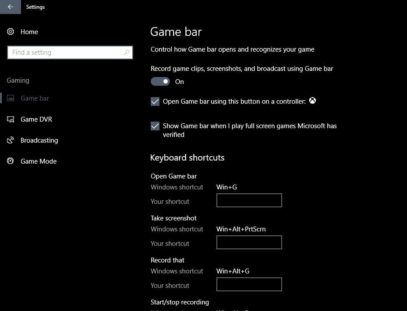The image size is (407, 311).
Task: Click Windows shortcut label under Open Game bar
Action: coord(177,187)
